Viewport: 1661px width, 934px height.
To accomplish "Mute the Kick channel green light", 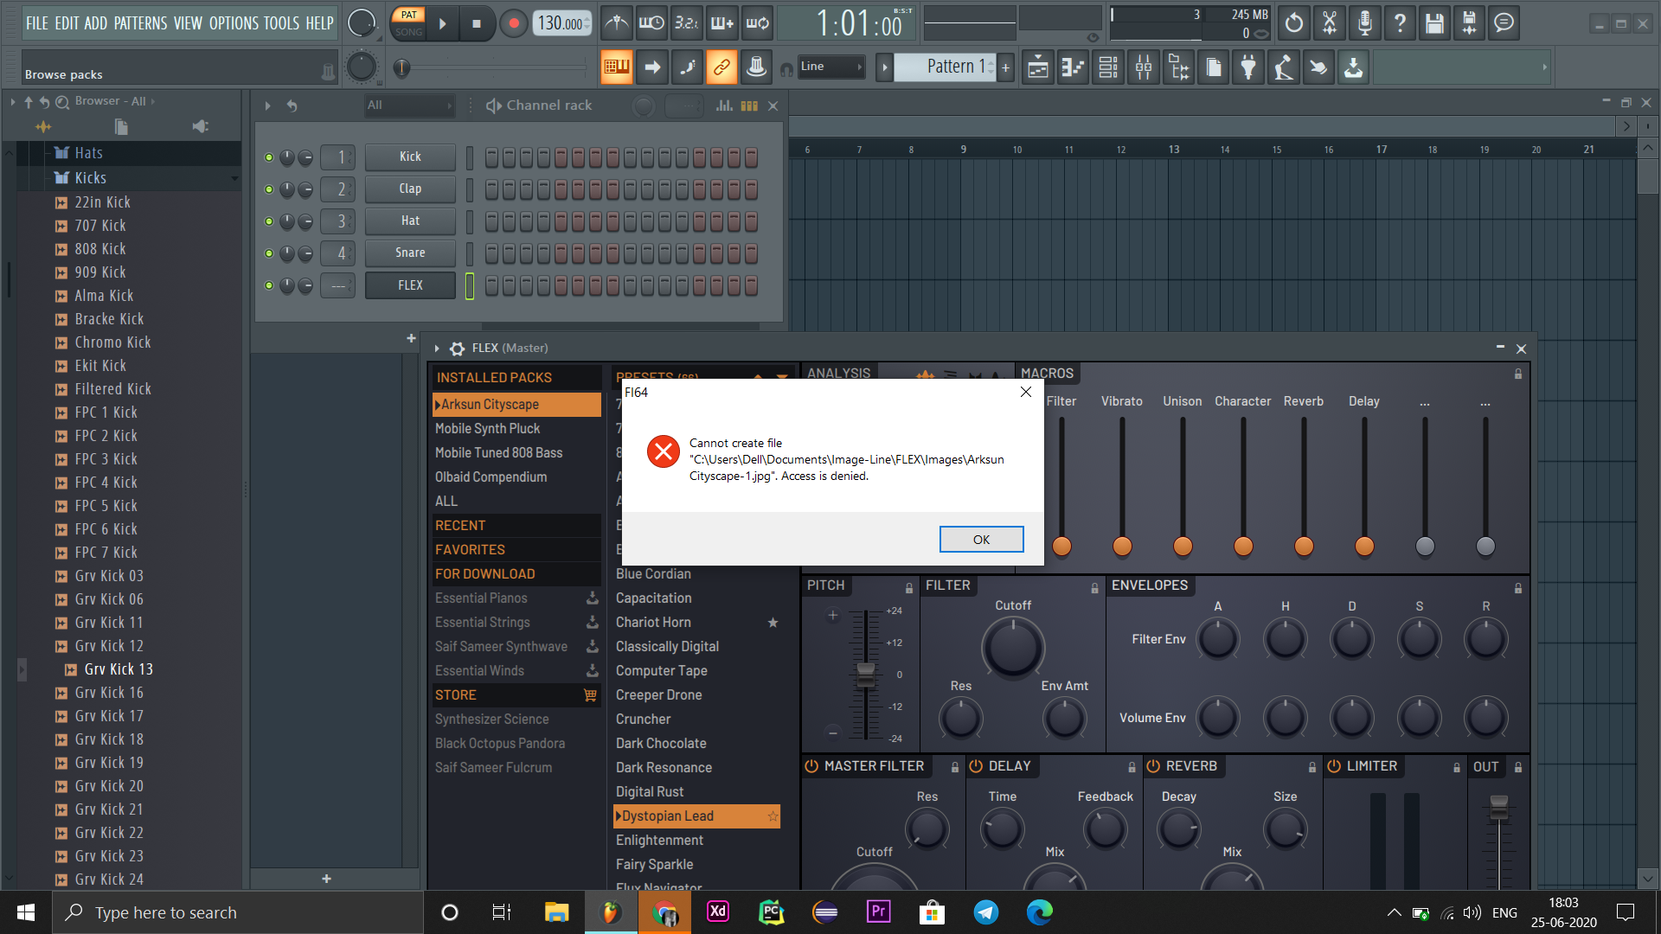I will pyautogui.click(x=269, y=157).
